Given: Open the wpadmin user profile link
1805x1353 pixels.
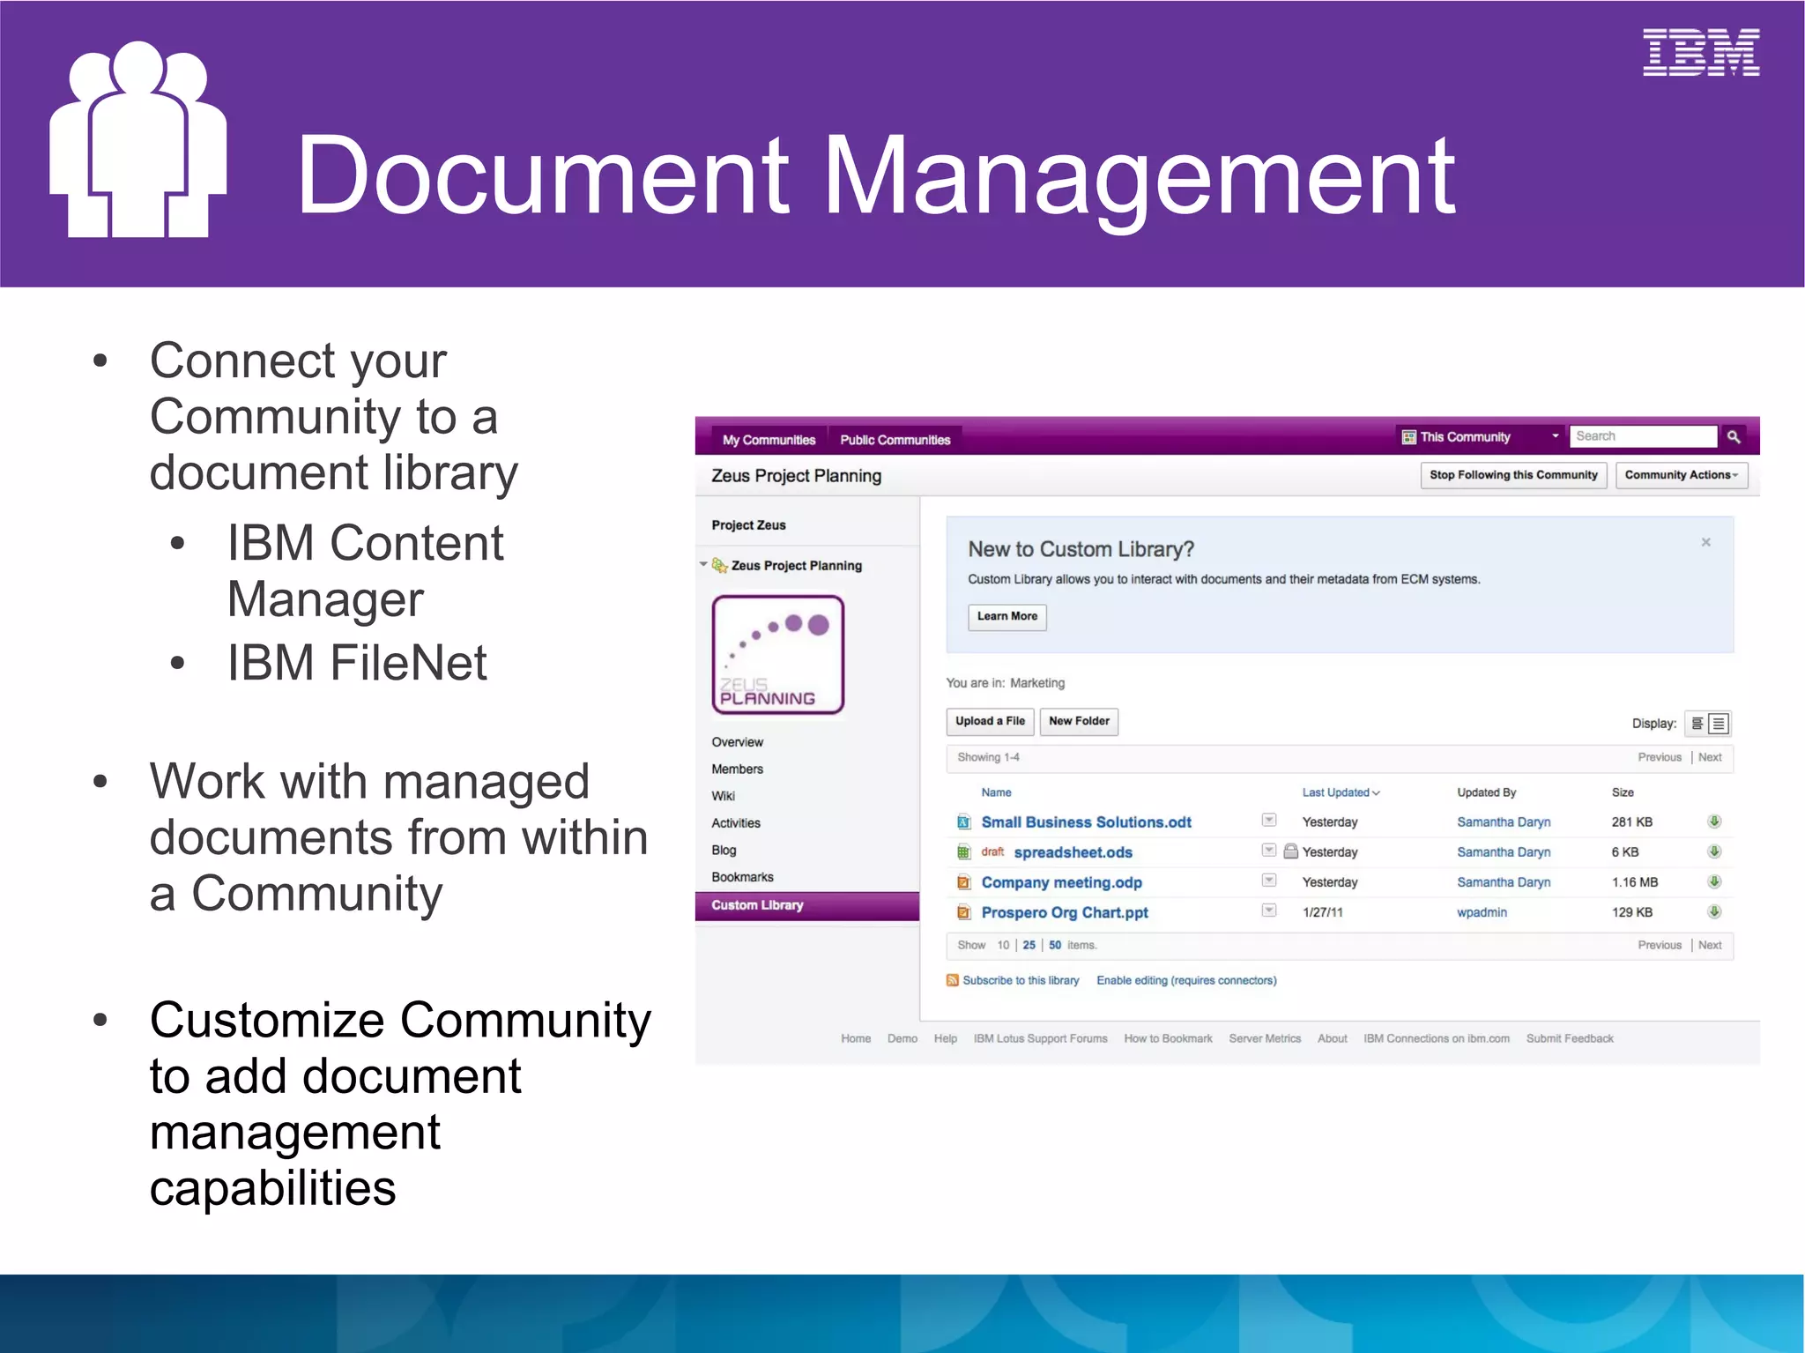Looking at the screenshot, I should tap(1482, 912).
